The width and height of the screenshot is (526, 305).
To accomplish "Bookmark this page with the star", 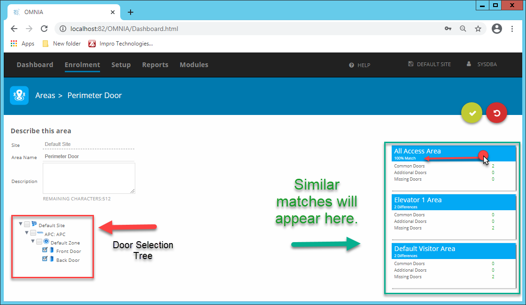I will pyautogui.click(x=478, y=29).
